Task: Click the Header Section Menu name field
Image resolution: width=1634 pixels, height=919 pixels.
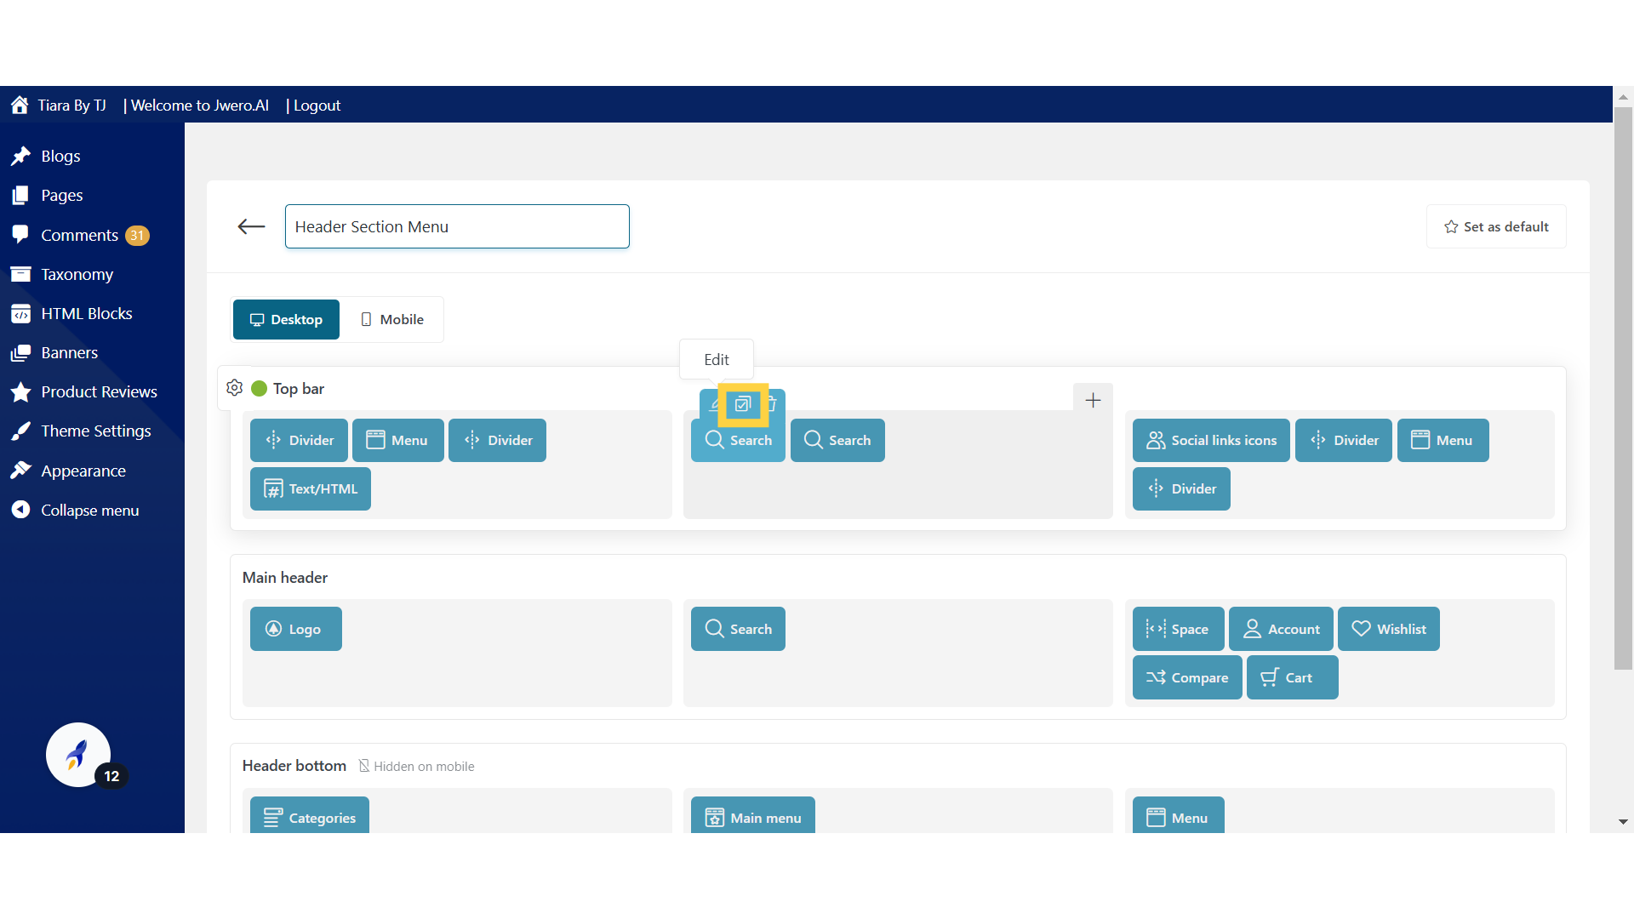Action: 457,226
